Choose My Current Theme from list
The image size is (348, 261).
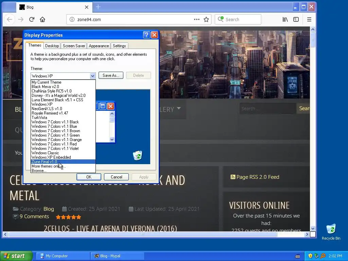click(x=63, y=82)
